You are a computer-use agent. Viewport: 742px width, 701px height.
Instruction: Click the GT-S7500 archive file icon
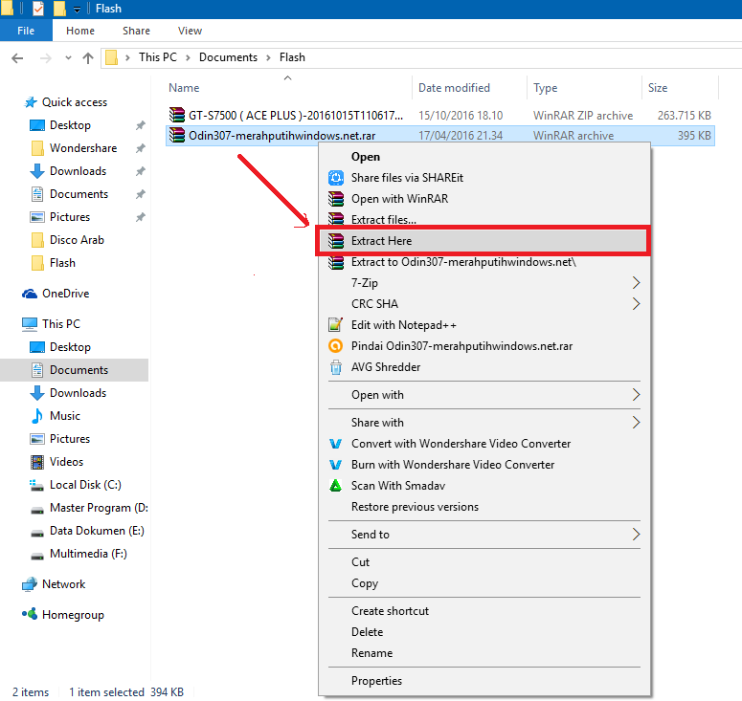click(x=176, y=115)
